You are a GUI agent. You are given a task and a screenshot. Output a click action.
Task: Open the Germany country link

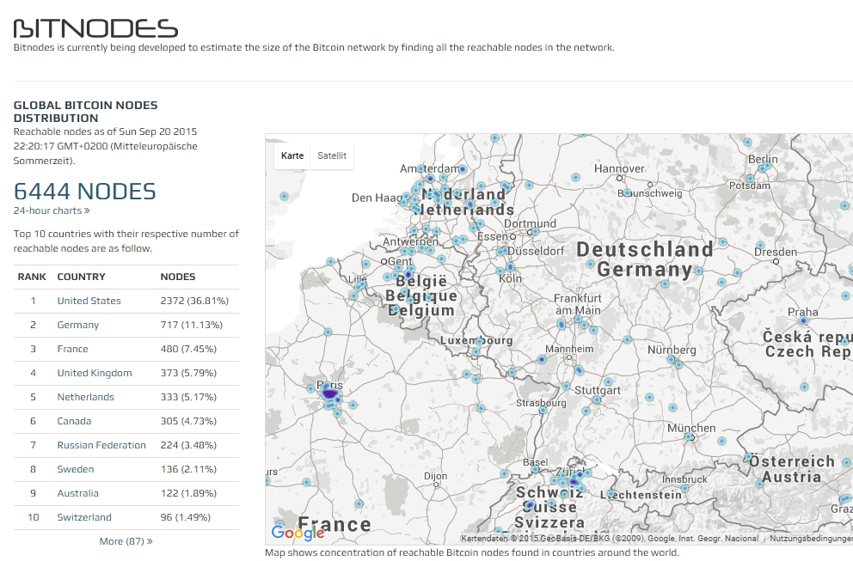[78, 325]
